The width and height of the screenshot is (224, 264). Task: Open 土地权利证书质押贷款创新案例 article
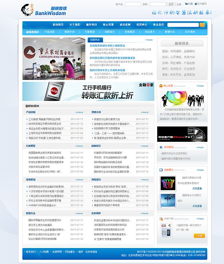[x=45, y=133]
